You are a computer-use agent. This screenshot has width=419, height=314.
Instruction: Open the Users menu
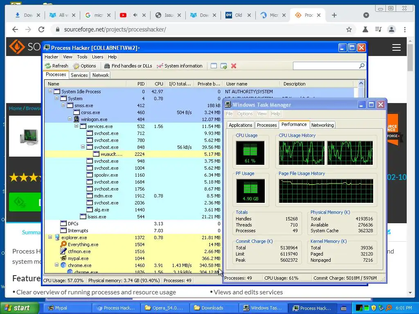coord(97,57)
